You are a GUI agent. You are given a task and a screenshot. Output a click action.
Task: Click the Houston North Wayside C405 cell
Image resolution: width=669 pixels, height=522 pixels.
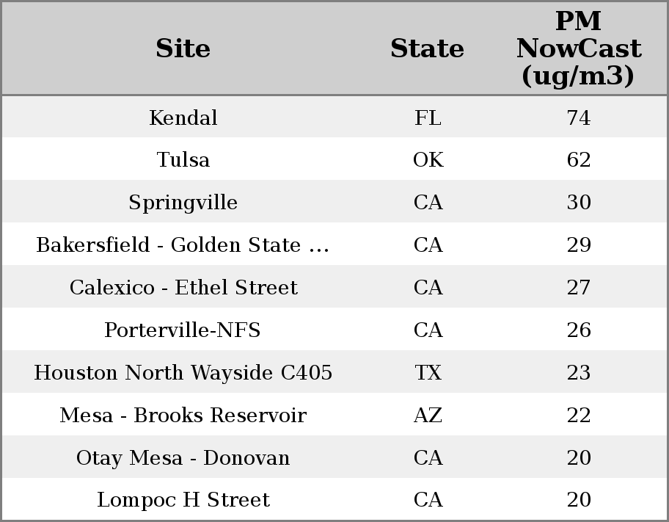(x=183, y=373)
